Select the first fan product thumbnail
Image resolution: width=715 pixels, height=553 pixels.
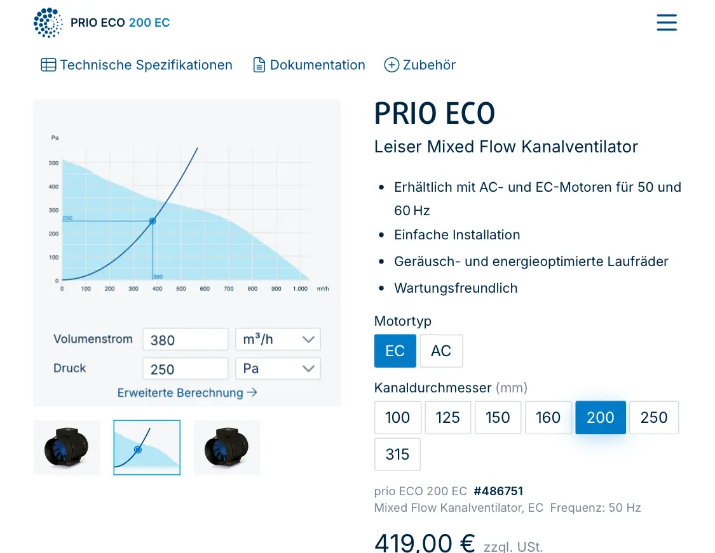(67, 448)
